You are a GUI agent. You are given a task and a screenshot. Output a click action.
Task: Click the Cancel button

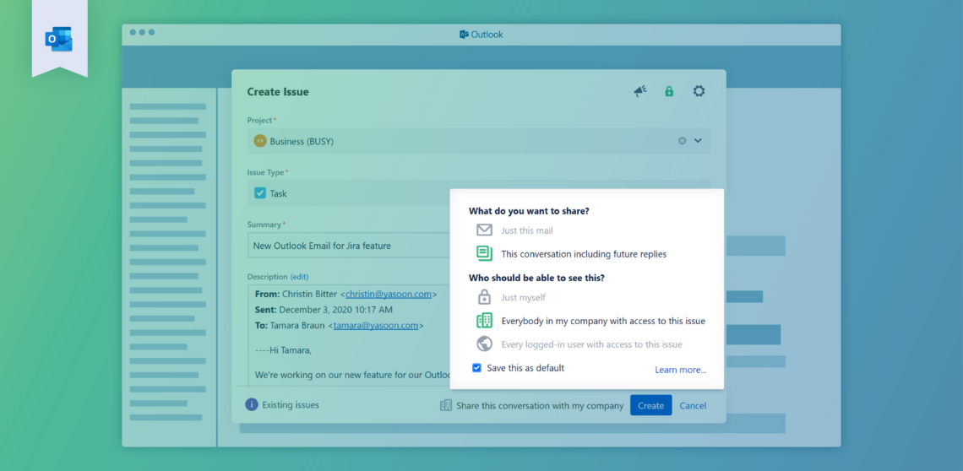(693, 406)
